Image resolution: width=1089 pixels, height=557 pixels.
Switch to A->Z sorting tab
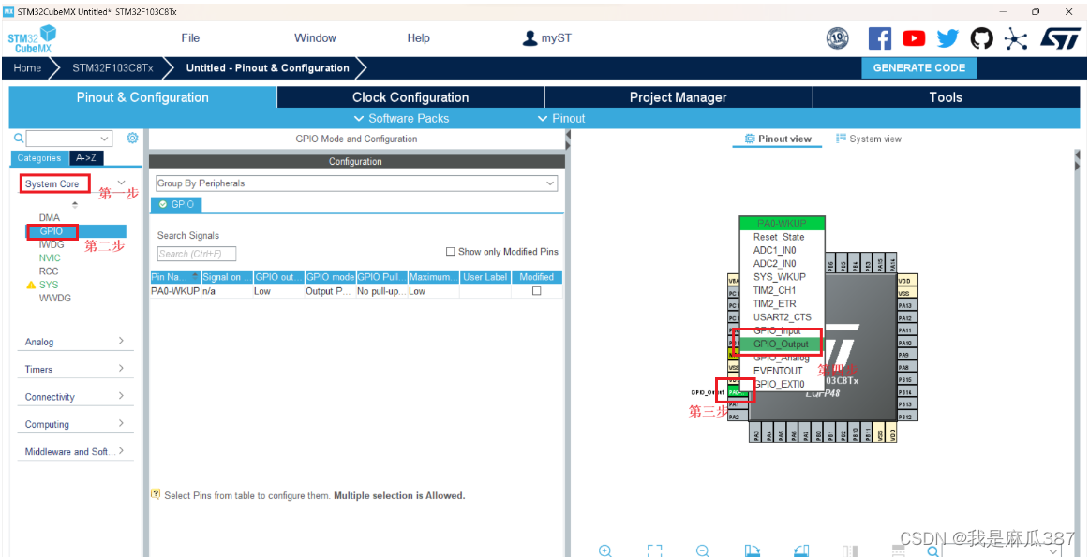(x=86, y=158)
